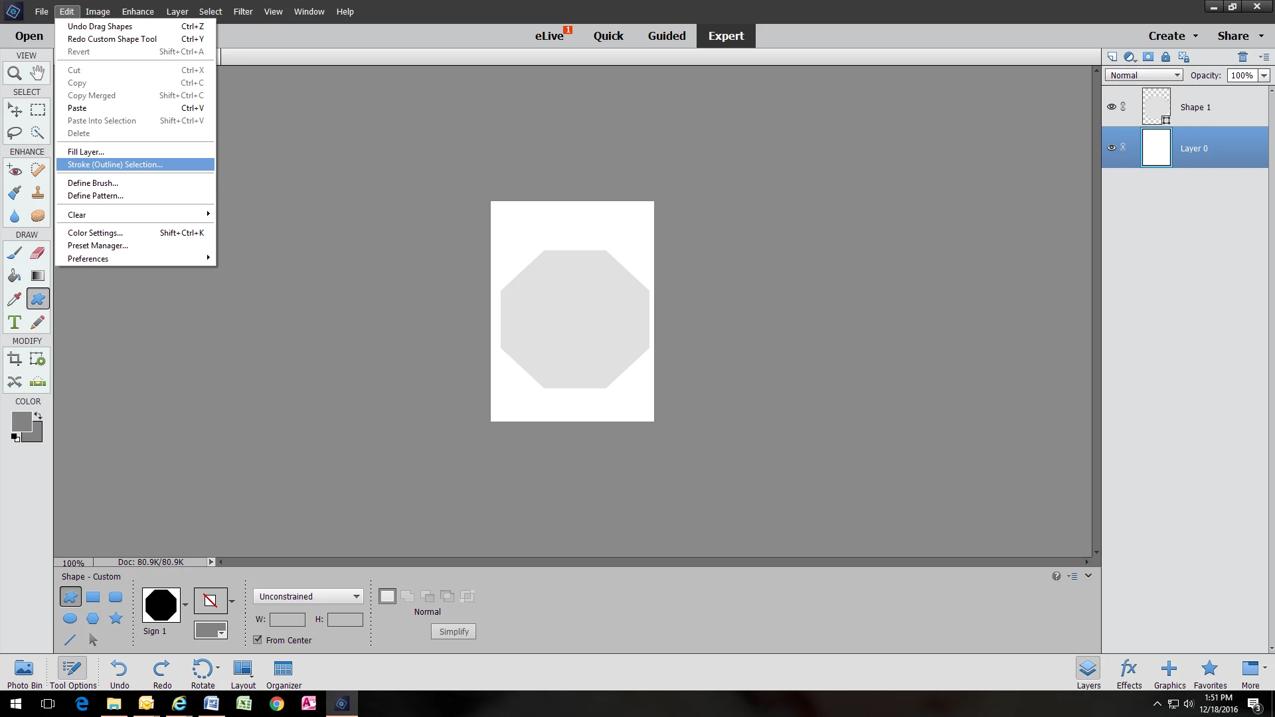
Task: Switch to the Guided tab
Action: coord(666,36)
